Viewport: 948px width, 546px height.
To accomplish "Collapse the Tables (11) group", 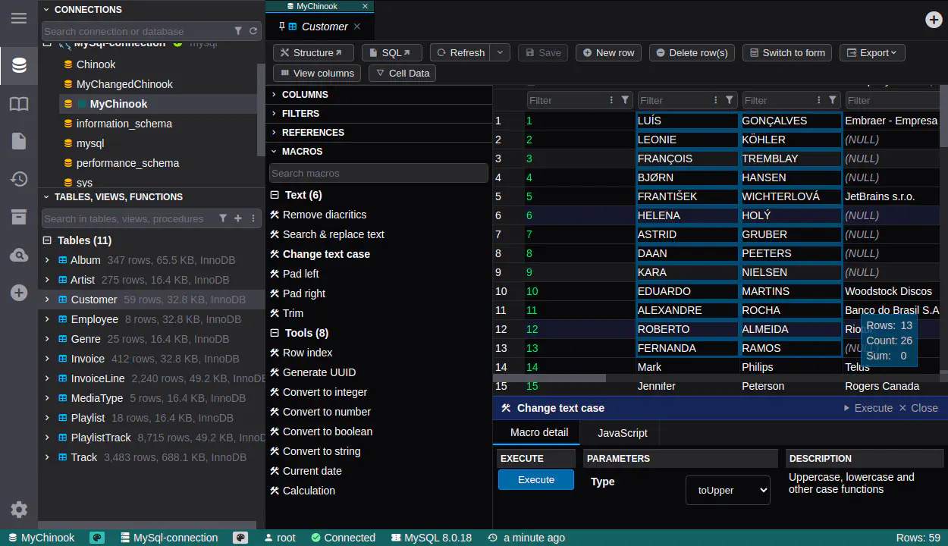I will click(47, 240).
